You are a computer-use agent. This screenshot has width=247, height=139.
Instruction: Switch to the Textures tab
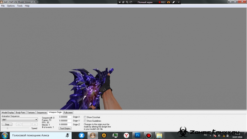(x=31, y=113)
